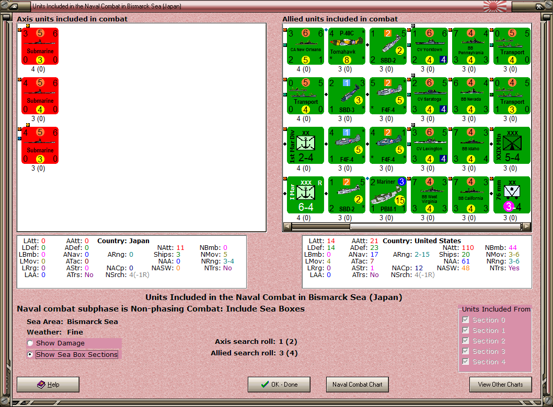Click the Allied NAtt value 110

(x=468, y=247)
